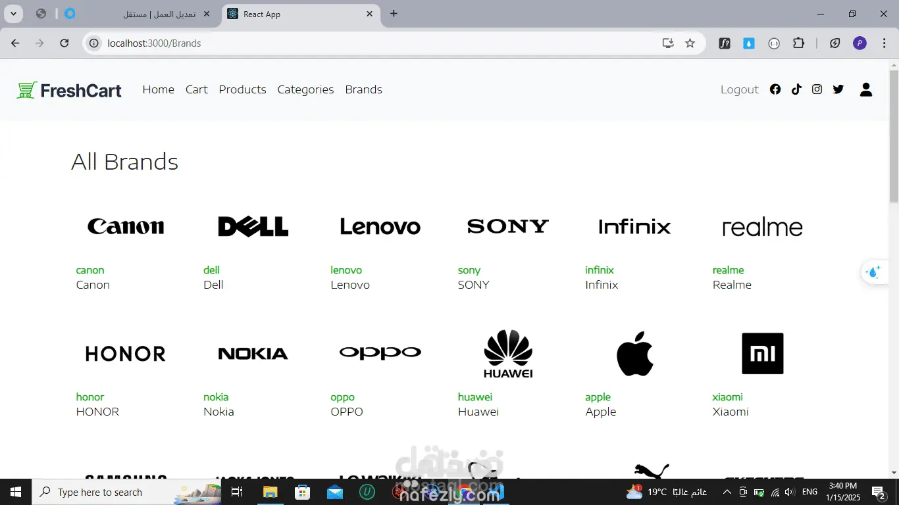The image size is (899, 505).
Task: Open the fonts extension icon
Action: (x=725, y=43)
